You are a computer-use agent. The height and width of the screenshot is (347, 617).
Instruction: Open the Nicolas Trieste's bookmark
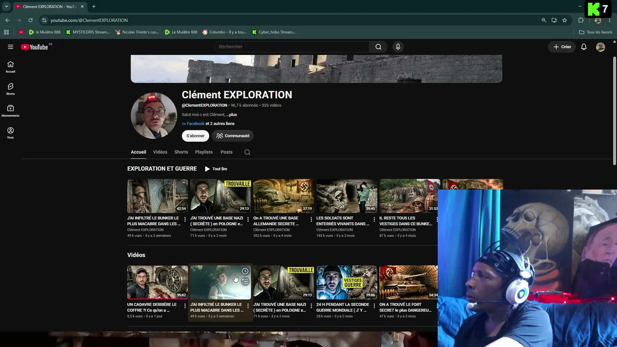click(x=137, y=32)
